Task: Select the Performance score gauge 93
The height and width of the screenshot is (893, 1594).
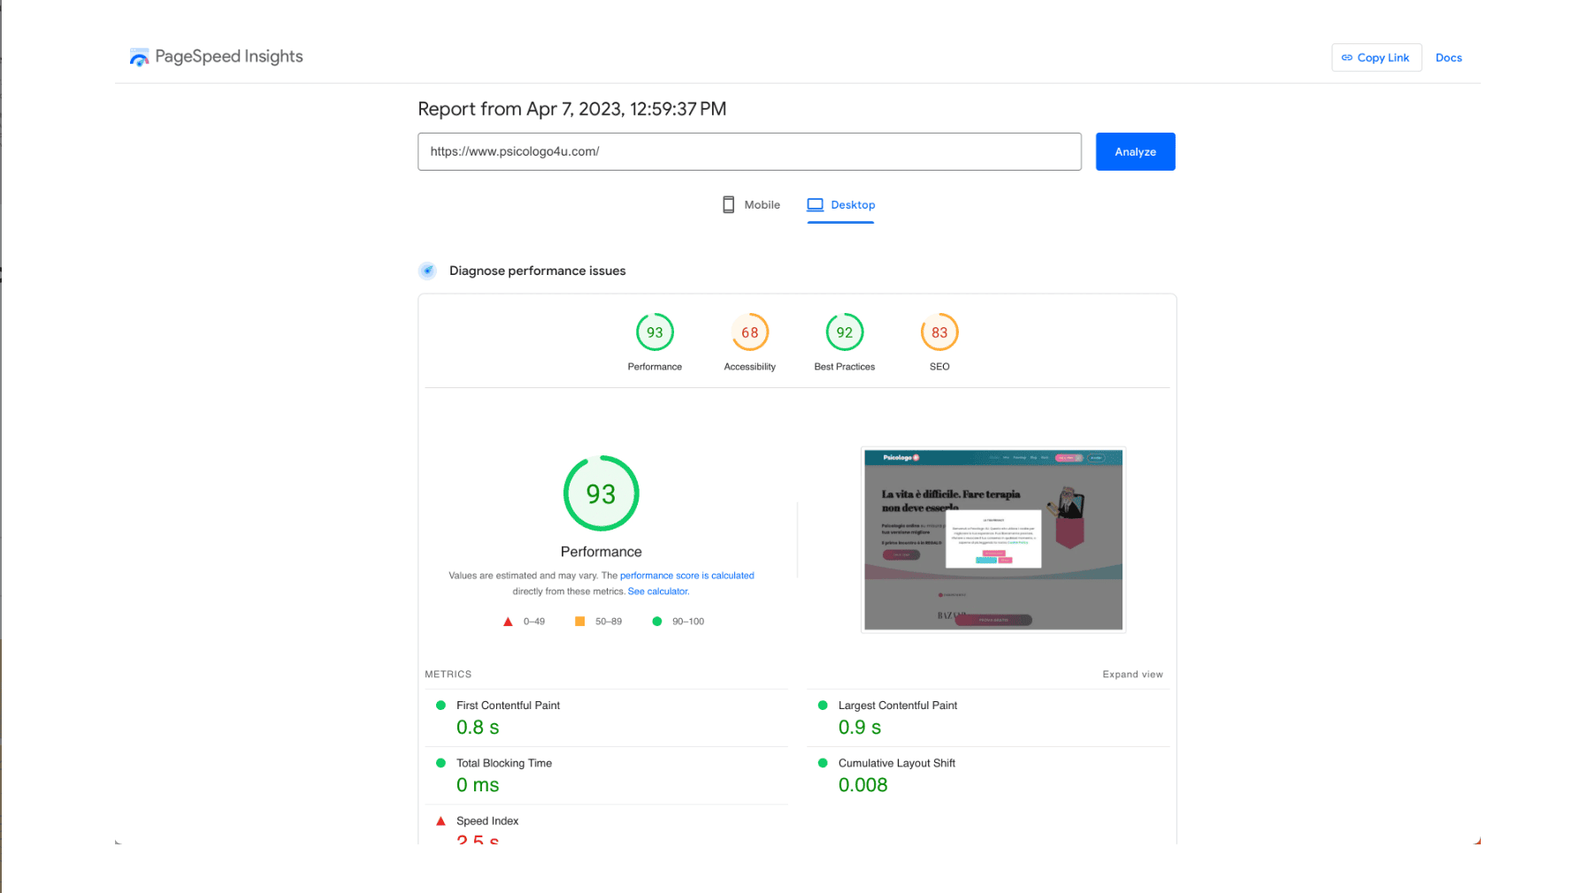Action: [655, 333]
